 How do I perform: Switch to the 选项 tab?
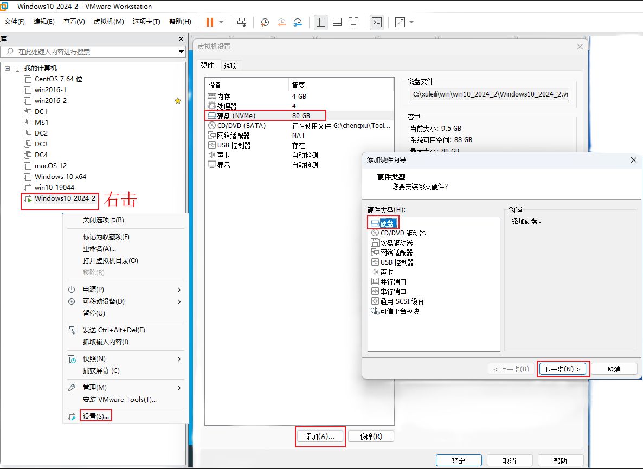pyautogui.click(x=230, y=66)
